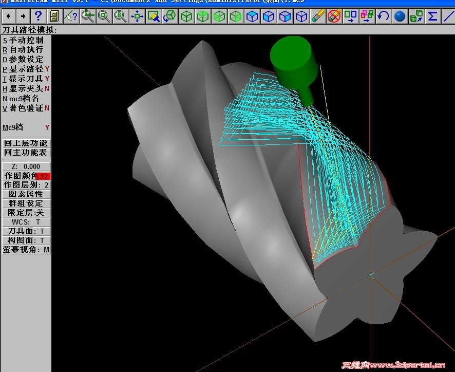Click the Sigma toolbar icon
The height and width of the screenshot is (372, 455).
coord(433,16)
